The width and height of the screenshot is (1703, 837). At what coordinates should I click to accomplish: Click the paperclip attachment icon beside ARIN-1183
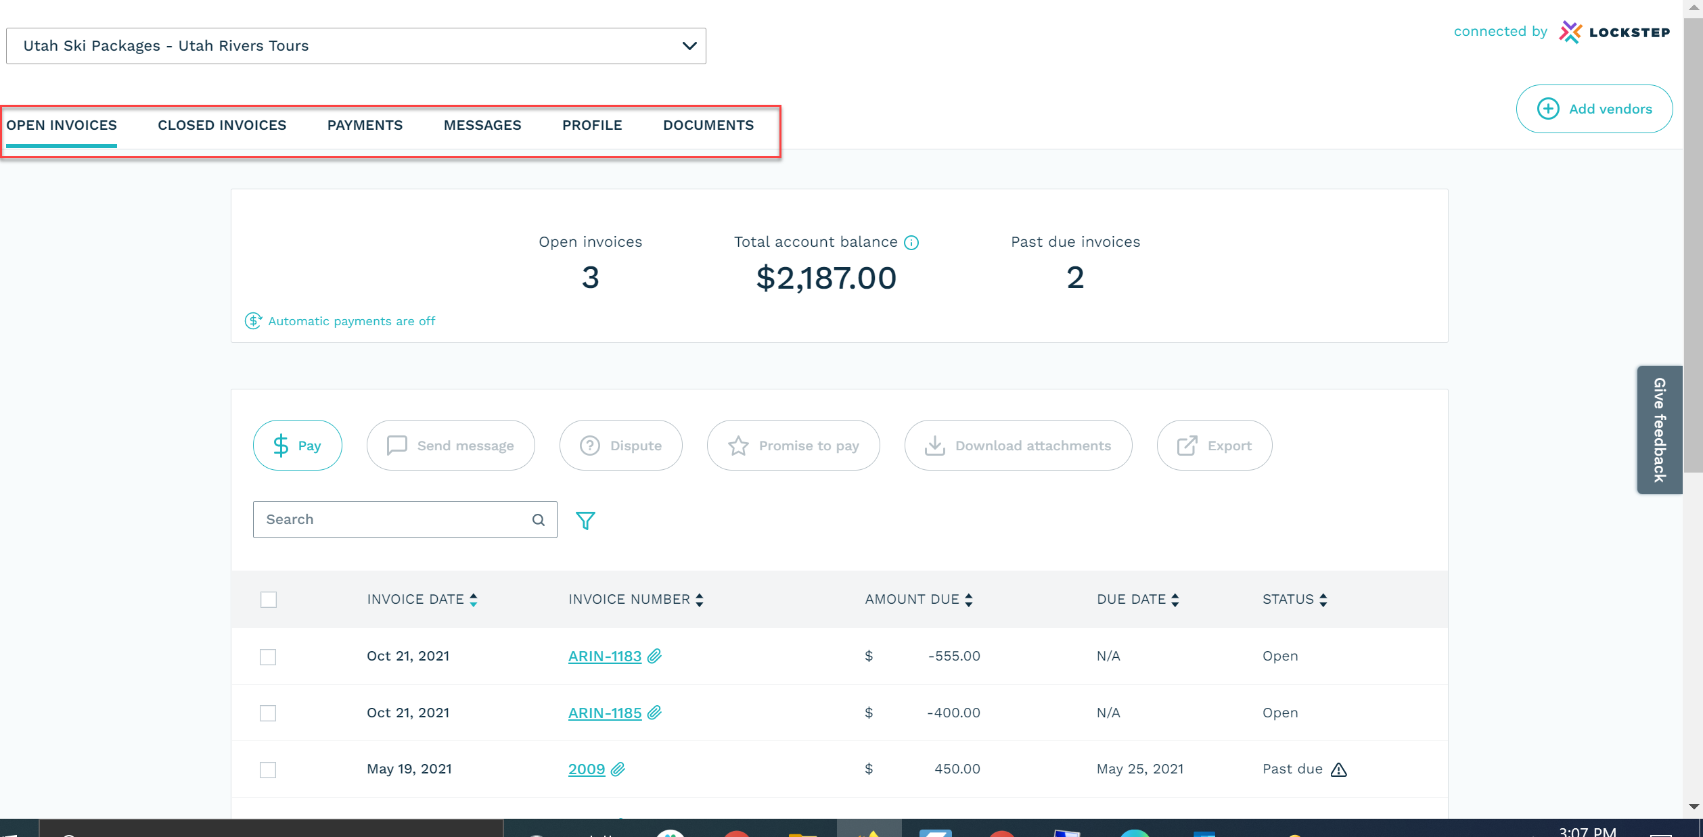pos(654,656)
